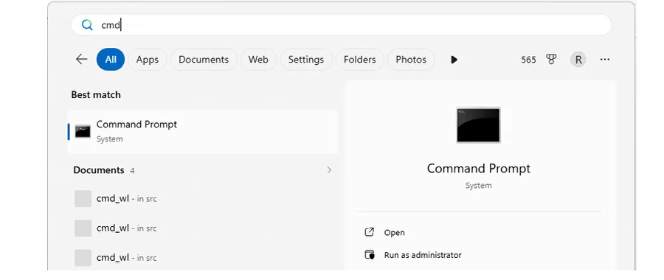
Task: Switch to the Folders filter
Action: coord(360,59)
